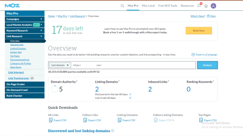Click info icon next to Linking Domains

tap(119, 81)
